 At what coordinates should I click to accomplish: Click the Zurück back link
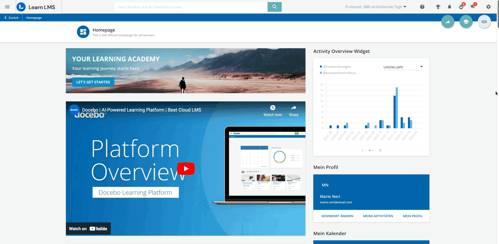pos(11,18)
